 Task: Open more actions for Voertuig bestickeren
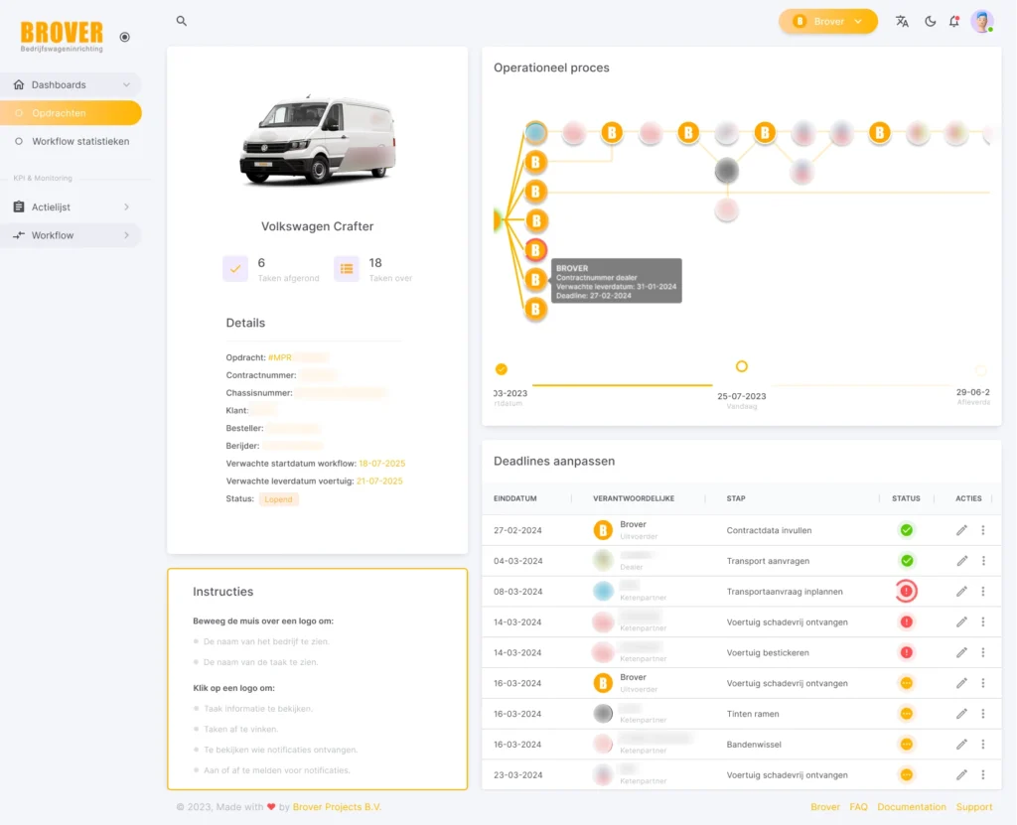(983, 652)
